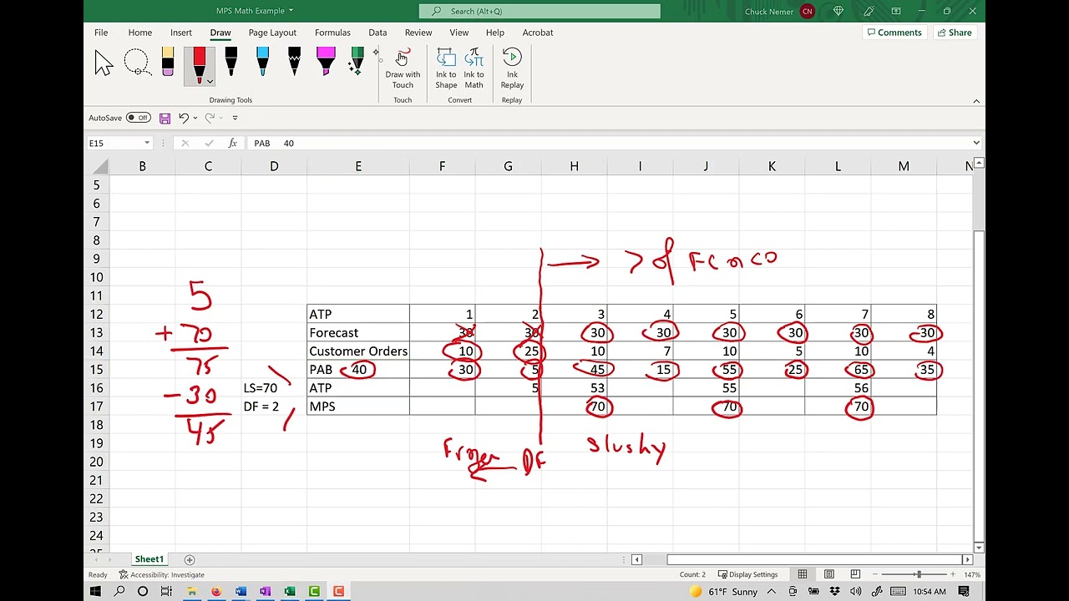
Task: Click the Redo arrow
Action: 210,119
